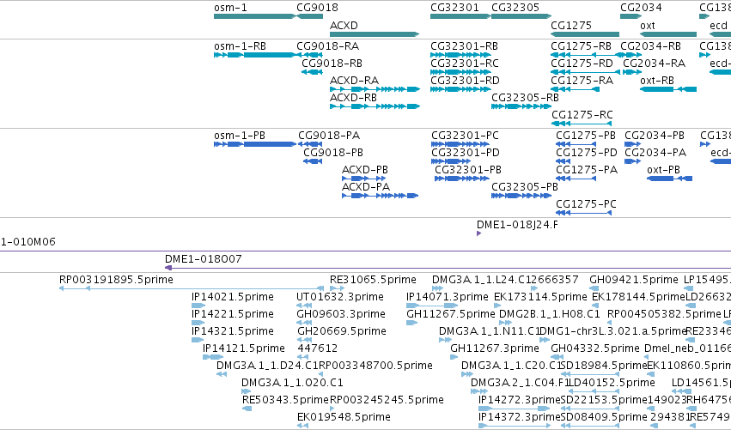This screenshot has width=731, height=430.
Task: Select protein label CG2034-PA
Action: [x=655, y=153]
